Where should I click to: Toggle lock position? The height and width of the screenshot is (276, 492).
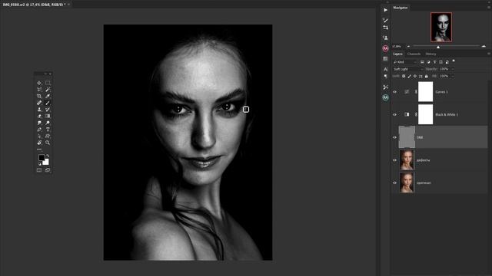tap(415, 76)
